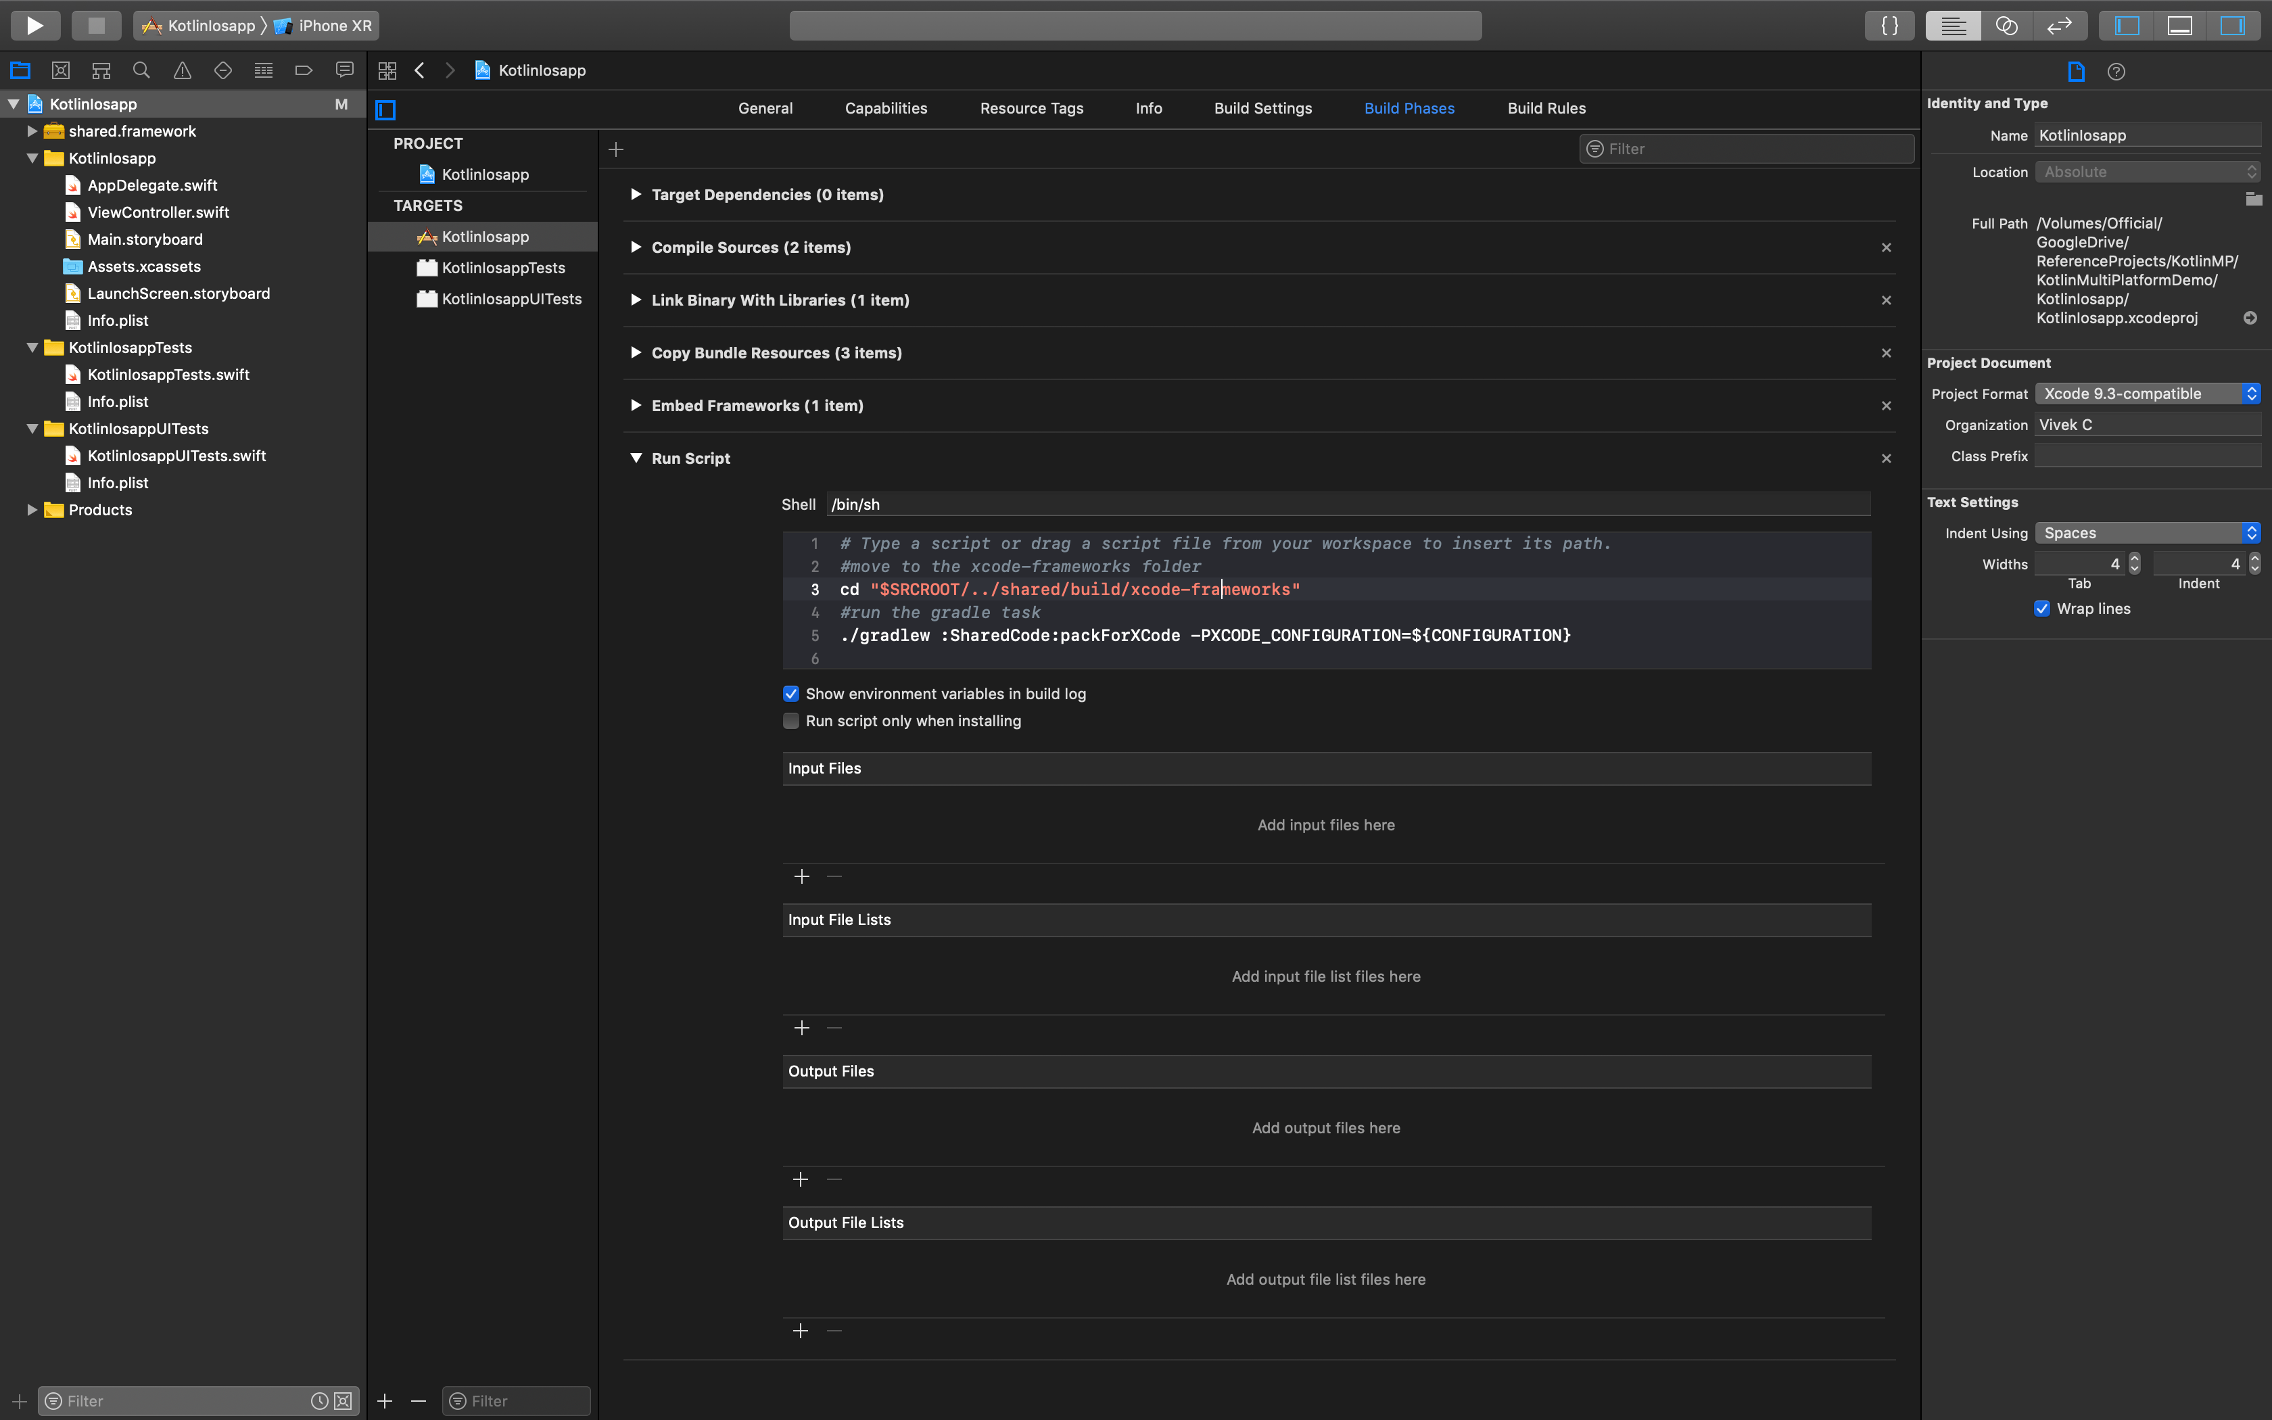2272x1420 pixels.
Task: Expand Compile Sources section
Action: click(x=636, y=247)
